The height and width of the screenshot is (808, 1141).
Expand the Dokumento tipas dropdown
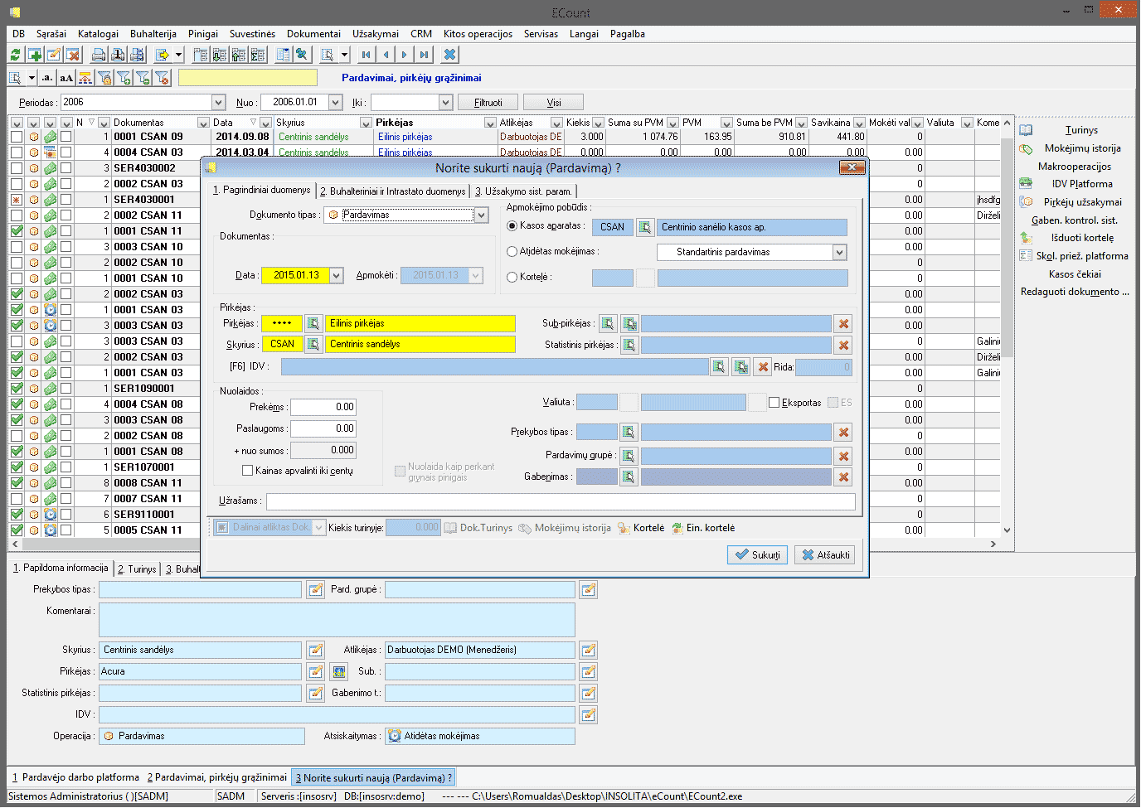481,215
